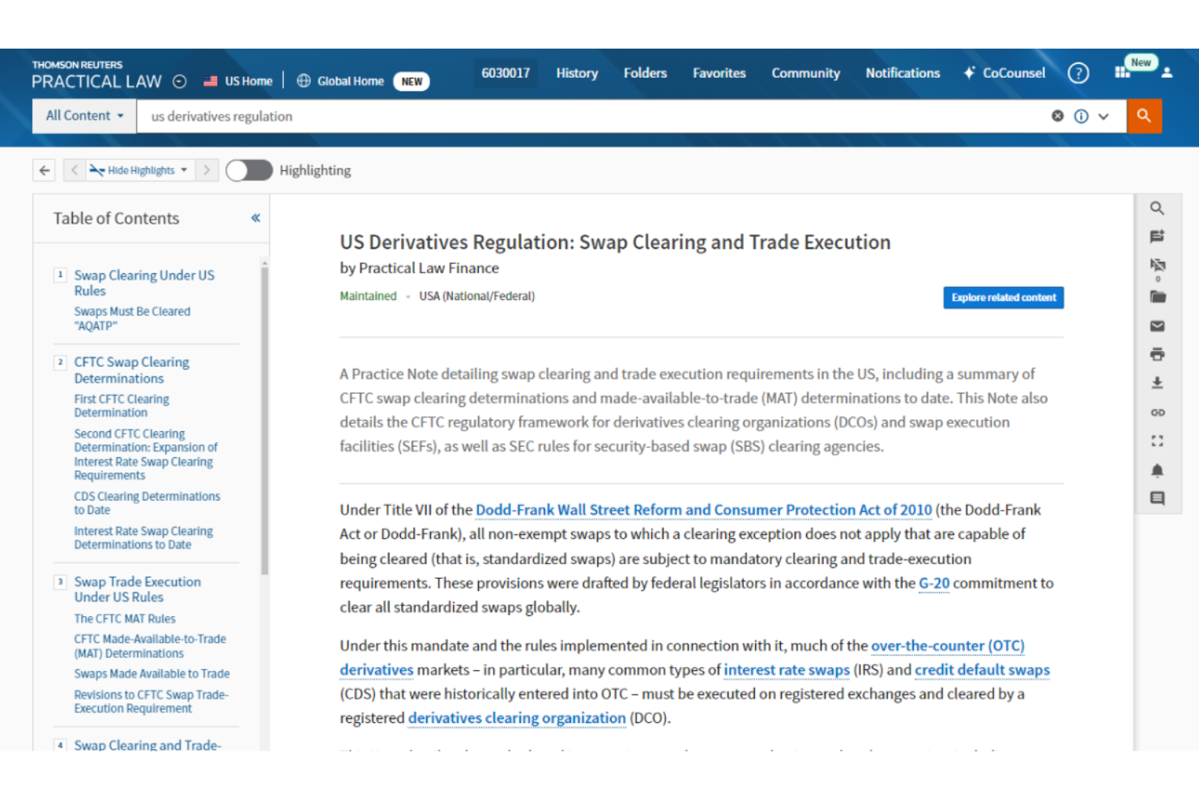Viewport: 1199px width, 800px height.
Task: Open the user profile icon
Action: coord(1167,73)
